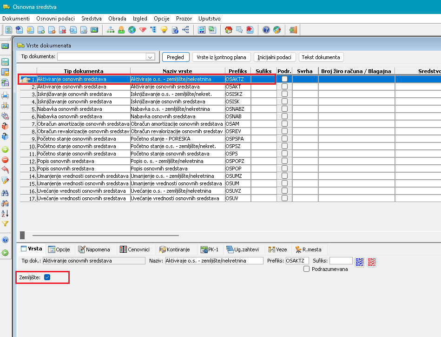
Task: Click the A-Z sort icon
Action: click(x=5, y=213)
